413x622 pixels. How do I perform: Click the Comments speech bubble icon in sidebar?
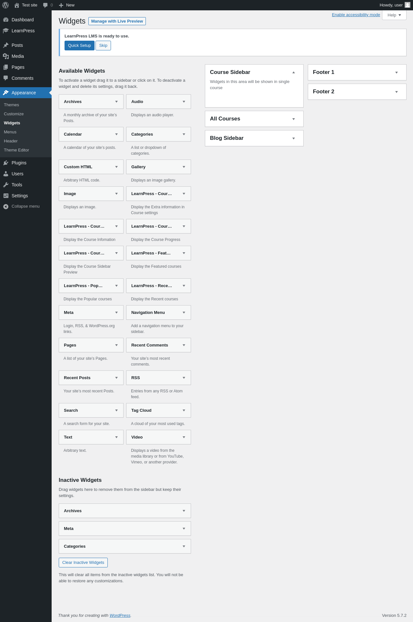pos(6,78)
